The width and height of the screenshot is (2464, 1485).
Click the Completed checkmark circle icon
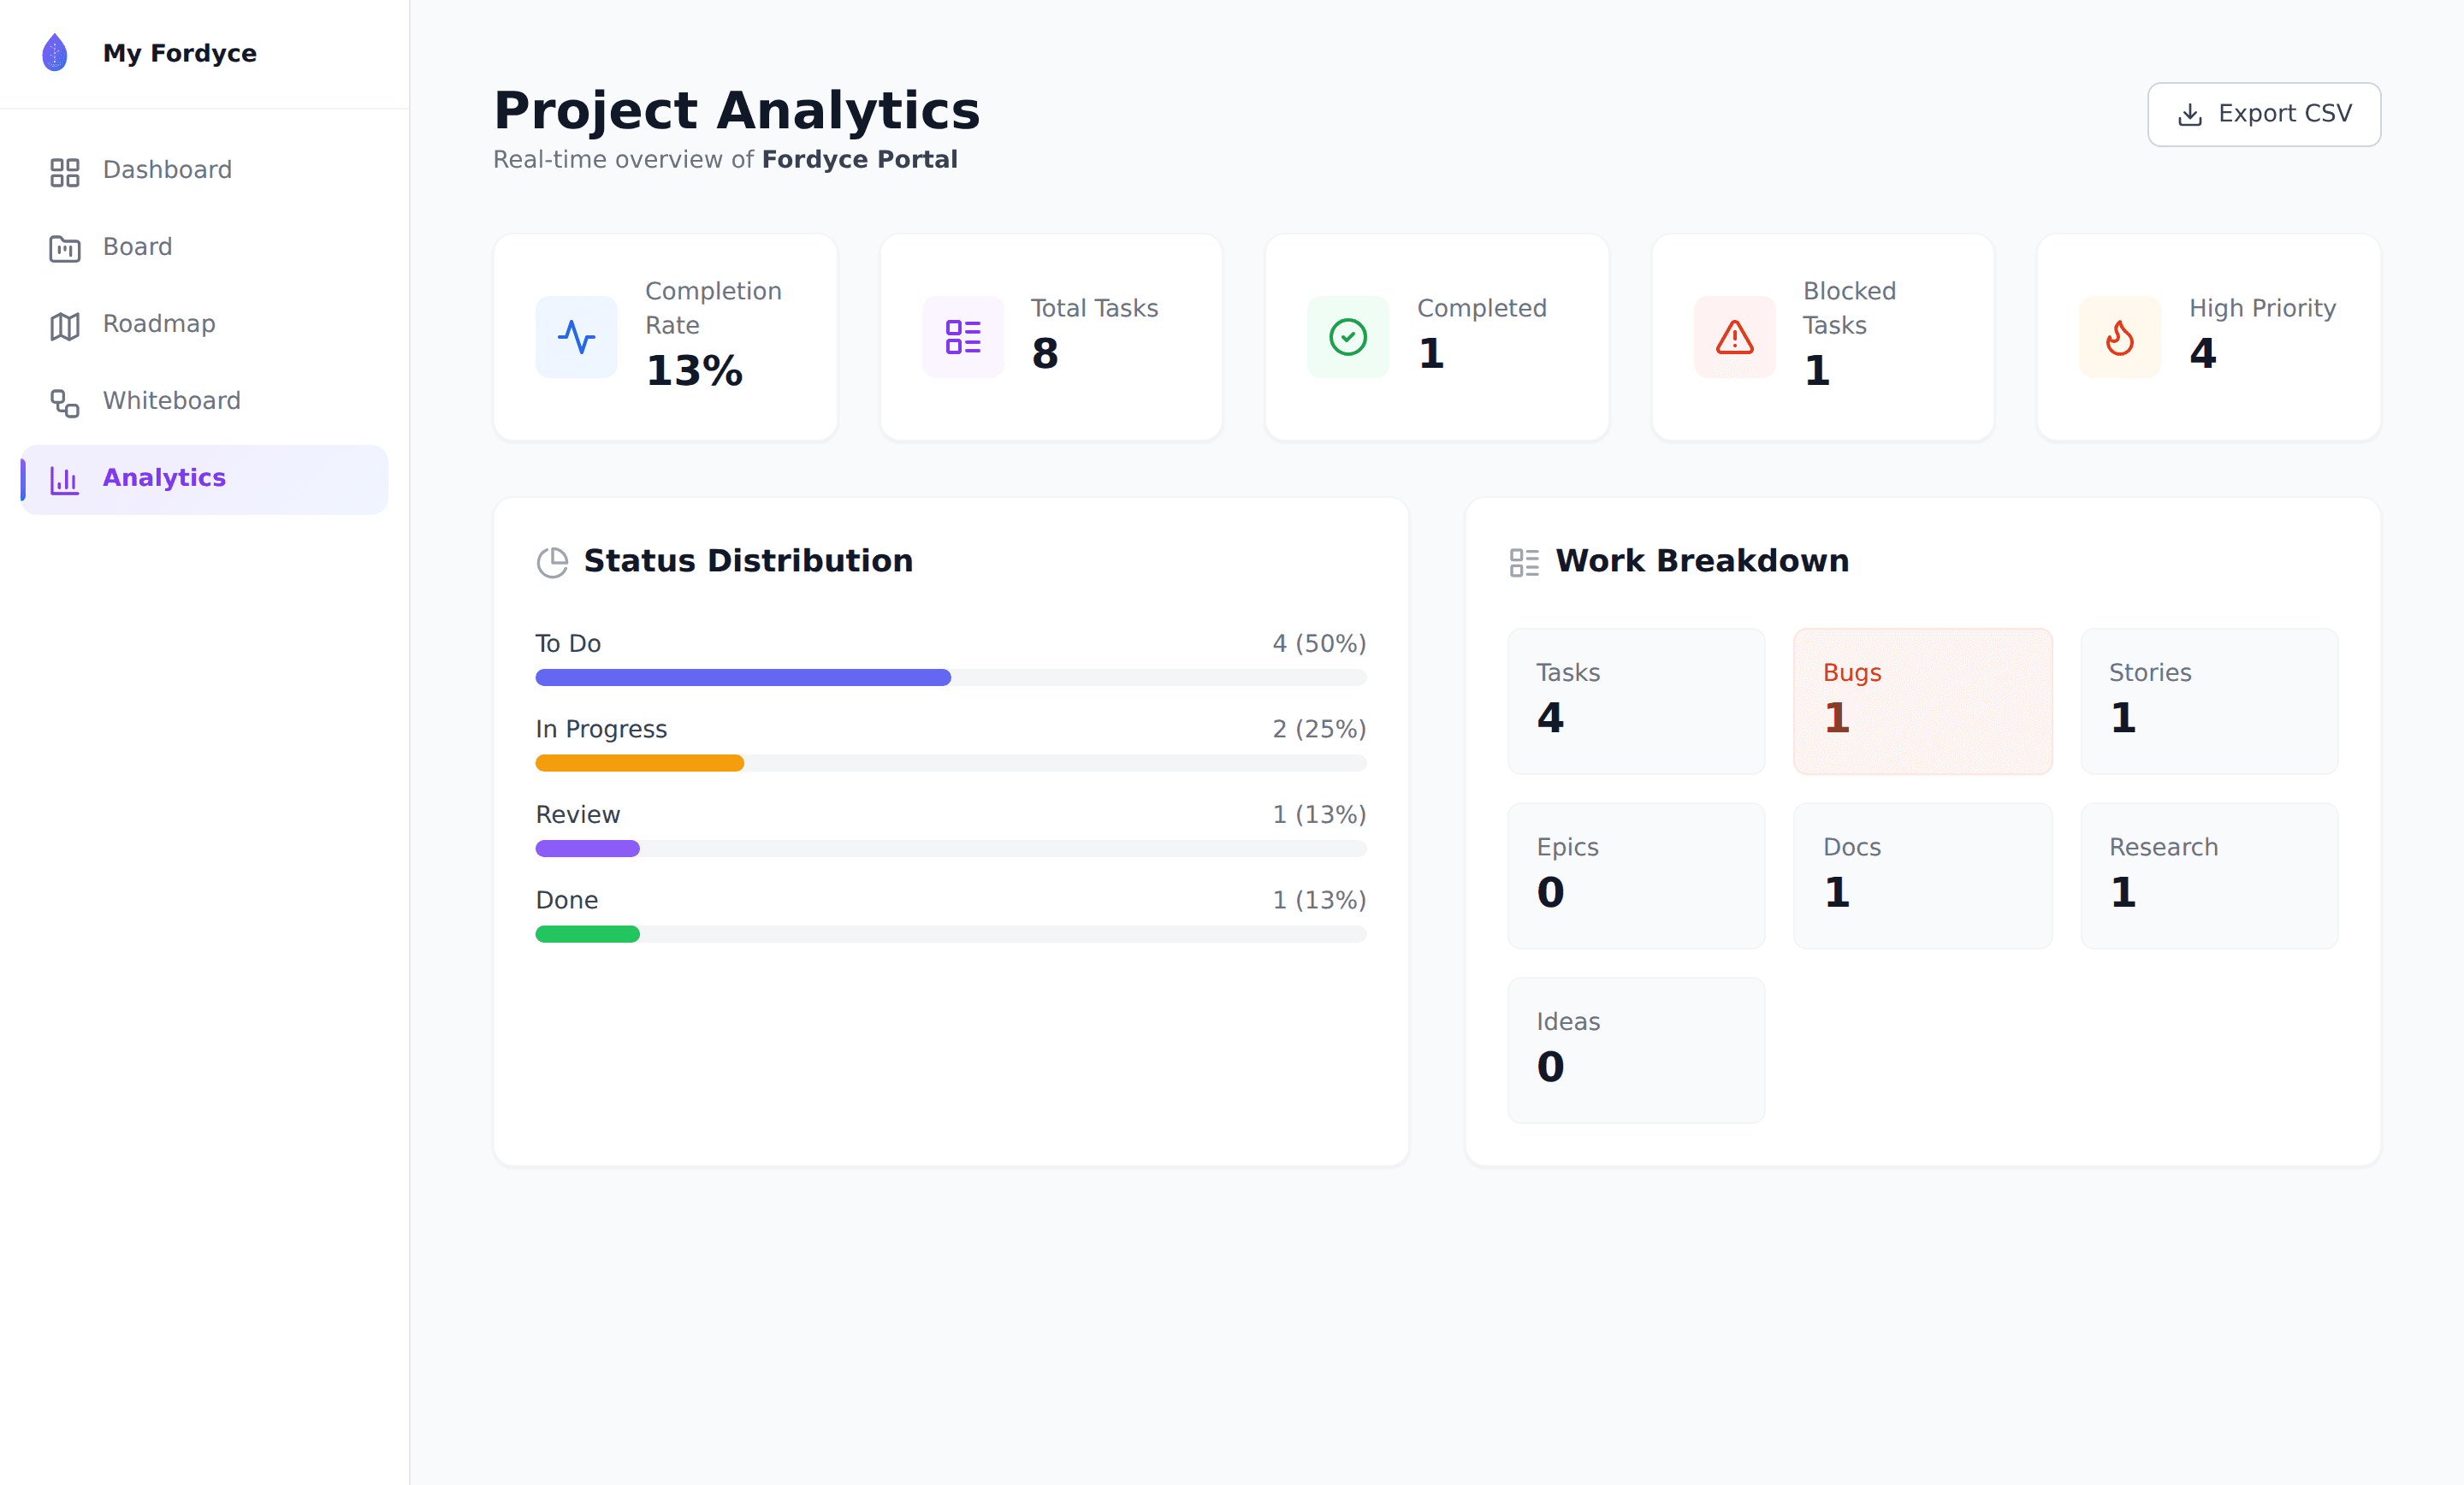tap(1348, 337)
